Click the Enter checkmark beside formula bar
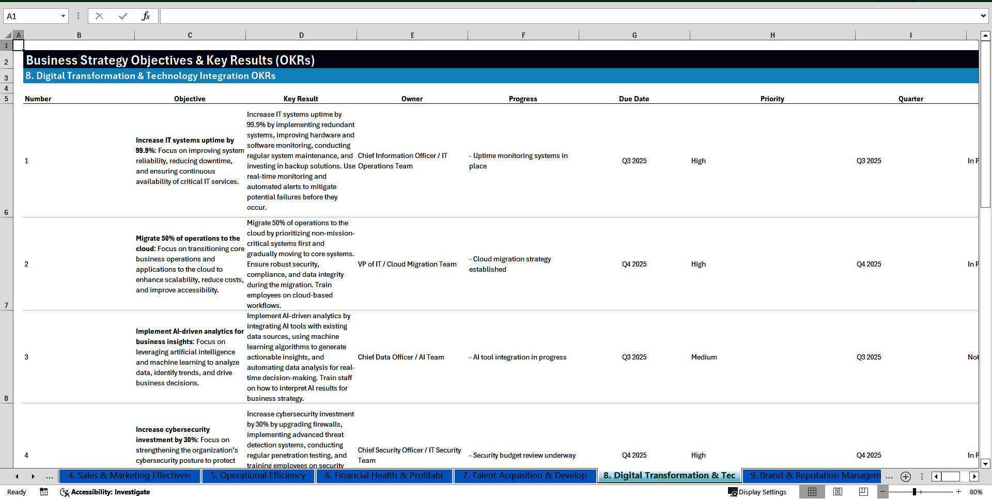 [122, 15]
